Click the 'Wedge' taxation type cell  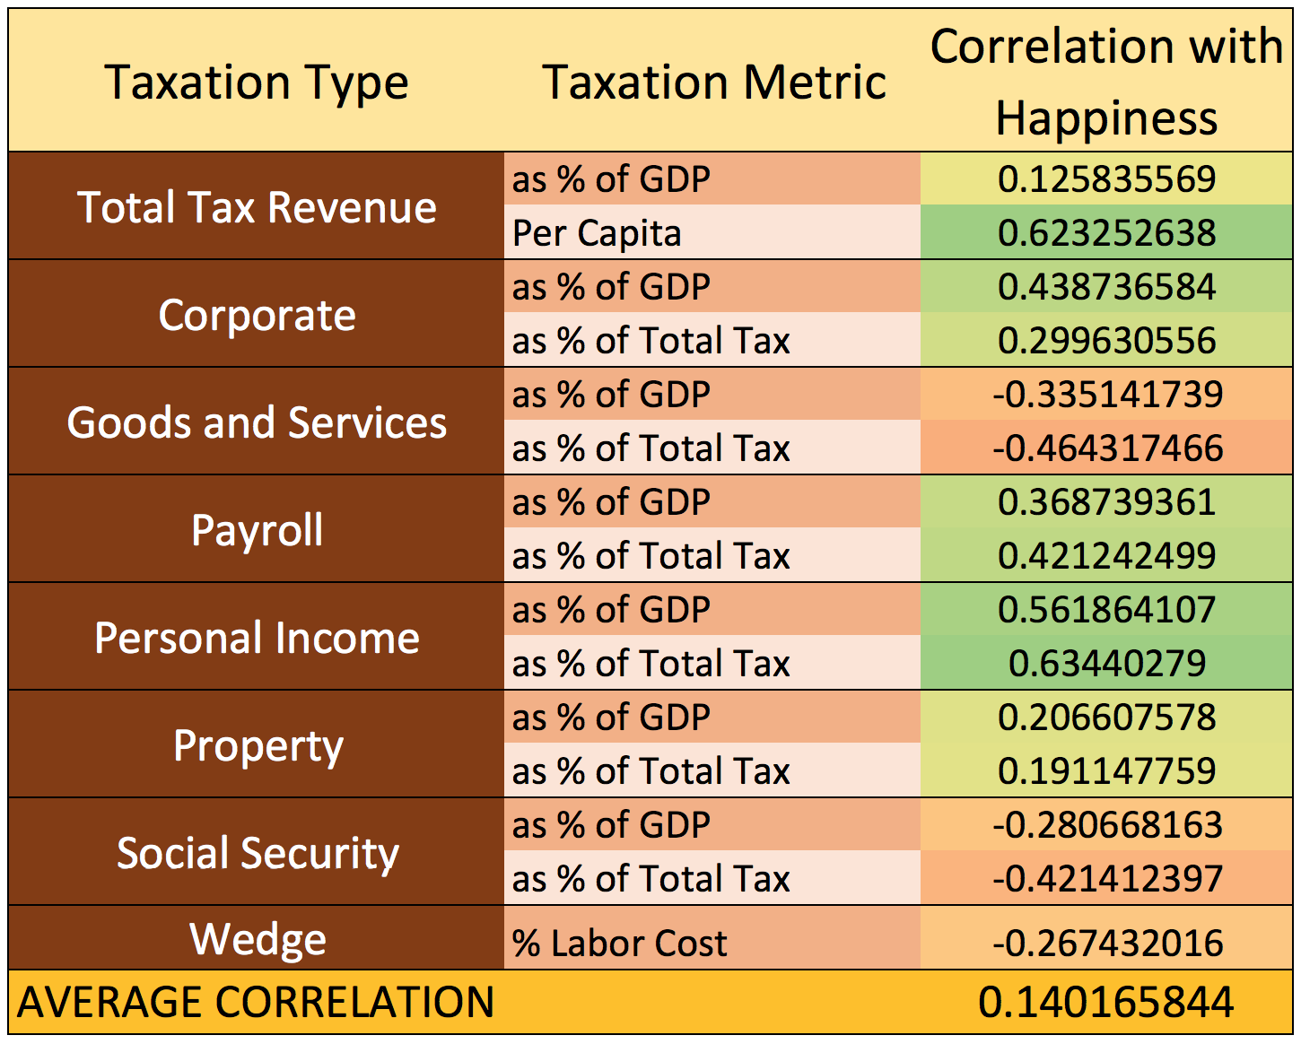click(257, 939)
